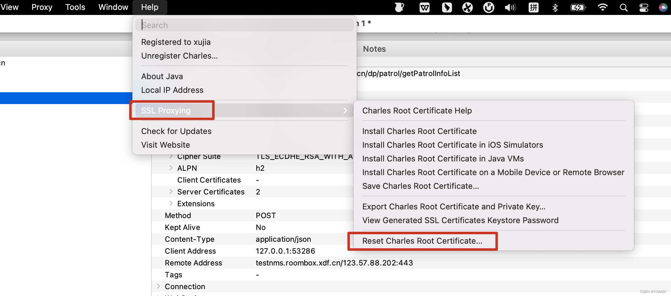The image size is (671, 296).
Task: Click the 127.0.0.1:53286 value
Action: point(285,251)
